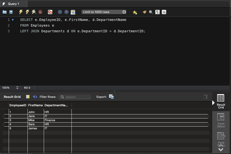Roll back the transaction with the X icon
This screenshot has height=154, width=231.
66,12
